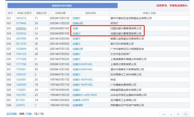The height and width of the screenshot is (117, 194).
Task: Open application number 1200509
Action: coord(21,85)
